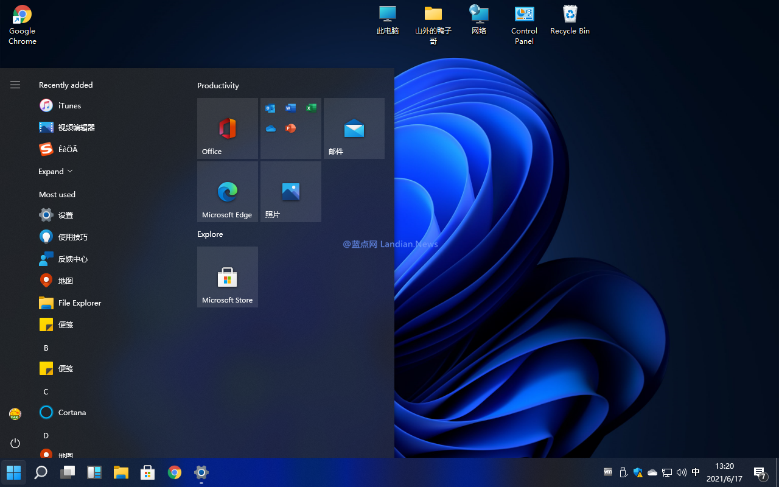The height and width of the screenshot is (487, 779).
Task: Expand the Recently added list
Action: [55, 172]
